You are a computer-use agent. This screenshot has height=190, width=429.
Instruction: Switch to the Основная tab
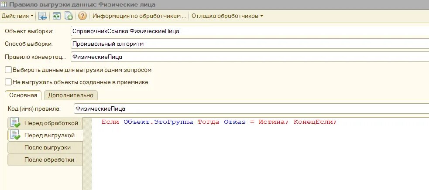click(x=23, y=95)
